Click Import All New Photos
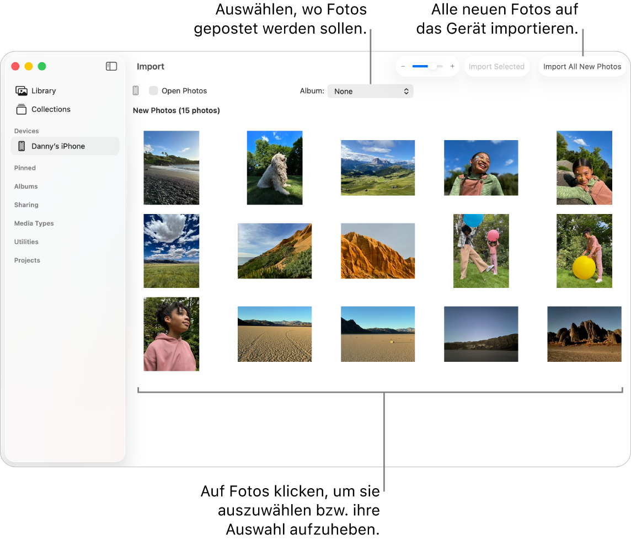 click(x=582, y=66)
